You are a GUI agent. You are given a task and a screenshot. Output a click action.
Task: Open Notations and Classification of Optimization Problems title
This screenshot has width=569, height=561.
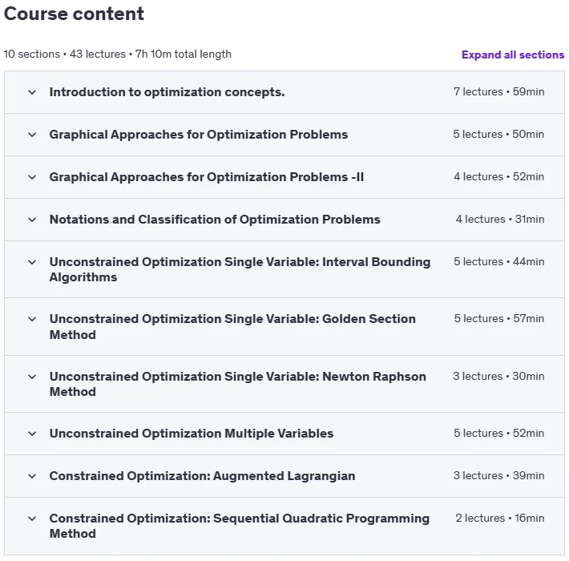click(215, 220)
